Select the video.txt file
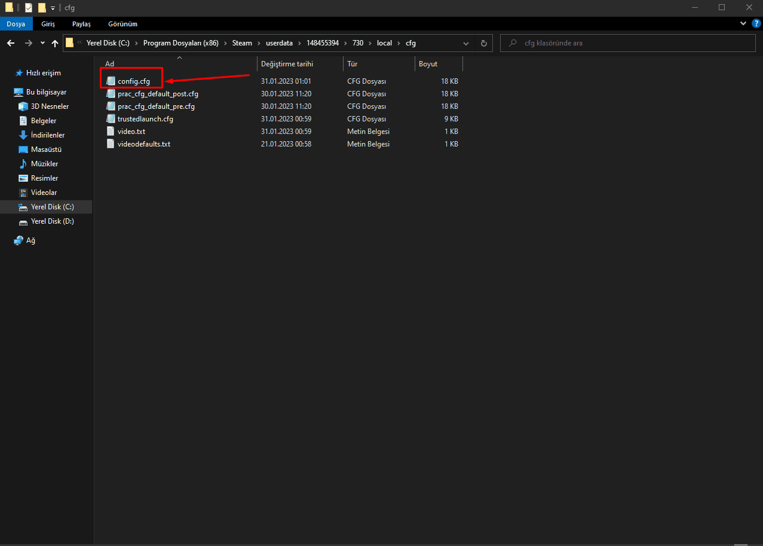763x546 pixels. pyautogui.click(x=131, y=132)
